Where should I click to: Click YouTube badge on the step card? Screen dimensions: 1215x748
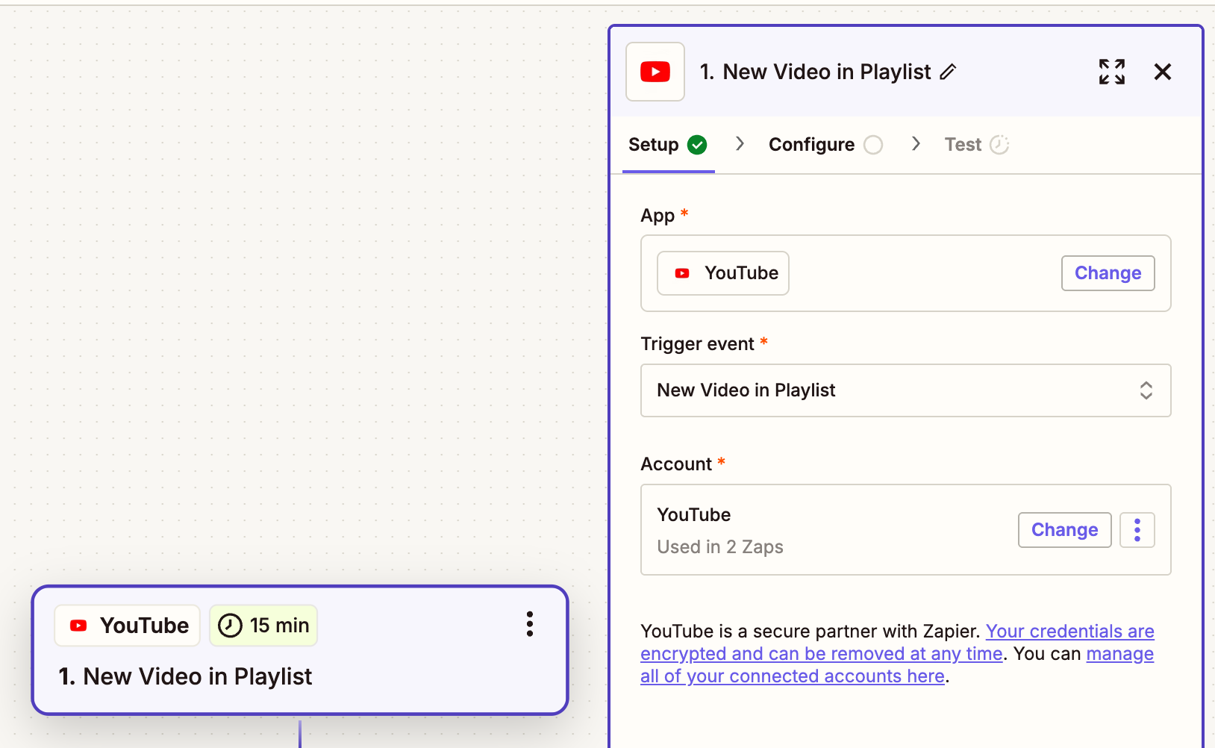127,626
